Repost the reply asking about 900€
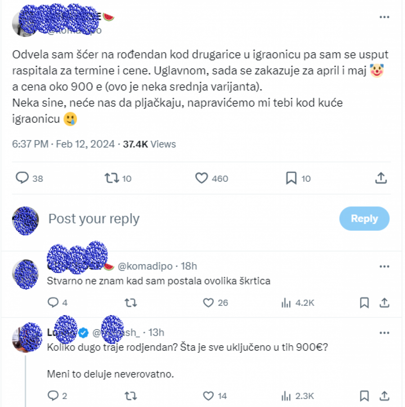The image size is (405, 407). click(x=131, y=396)
